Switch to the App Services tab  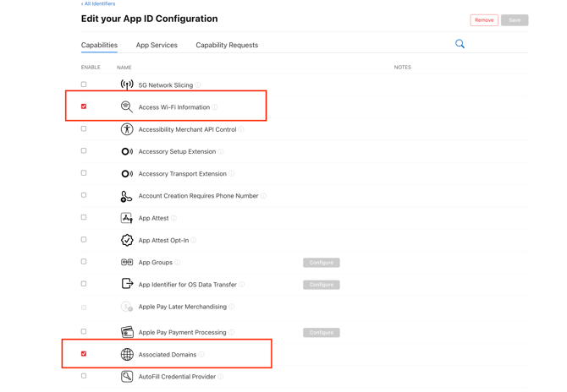point(157,45)
